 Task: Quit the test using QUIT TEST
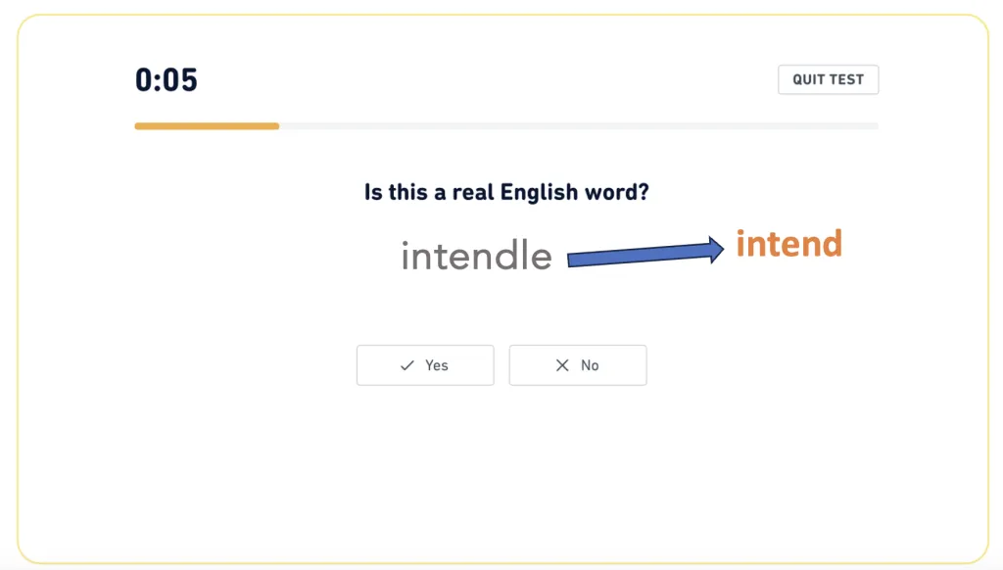(828, 79)
